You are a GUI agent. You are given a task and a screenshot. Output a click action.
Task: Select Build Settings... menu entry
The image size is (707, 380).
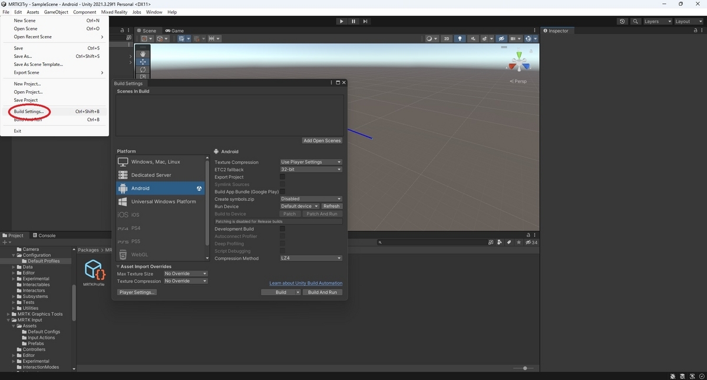pyautogui.click(x=29, y=111)
